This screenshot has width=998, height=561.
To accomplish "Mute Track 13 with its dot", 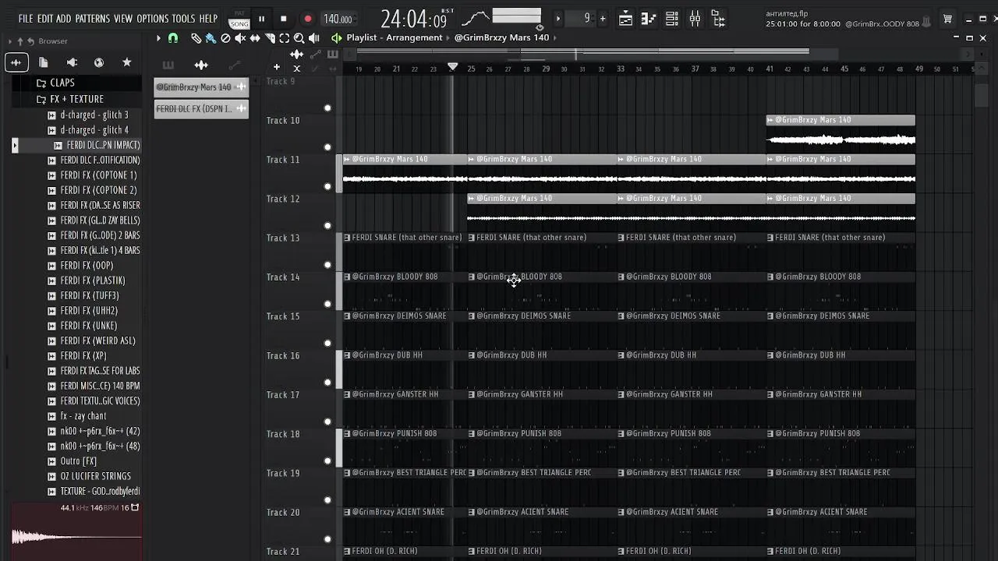I will point(327,265).
